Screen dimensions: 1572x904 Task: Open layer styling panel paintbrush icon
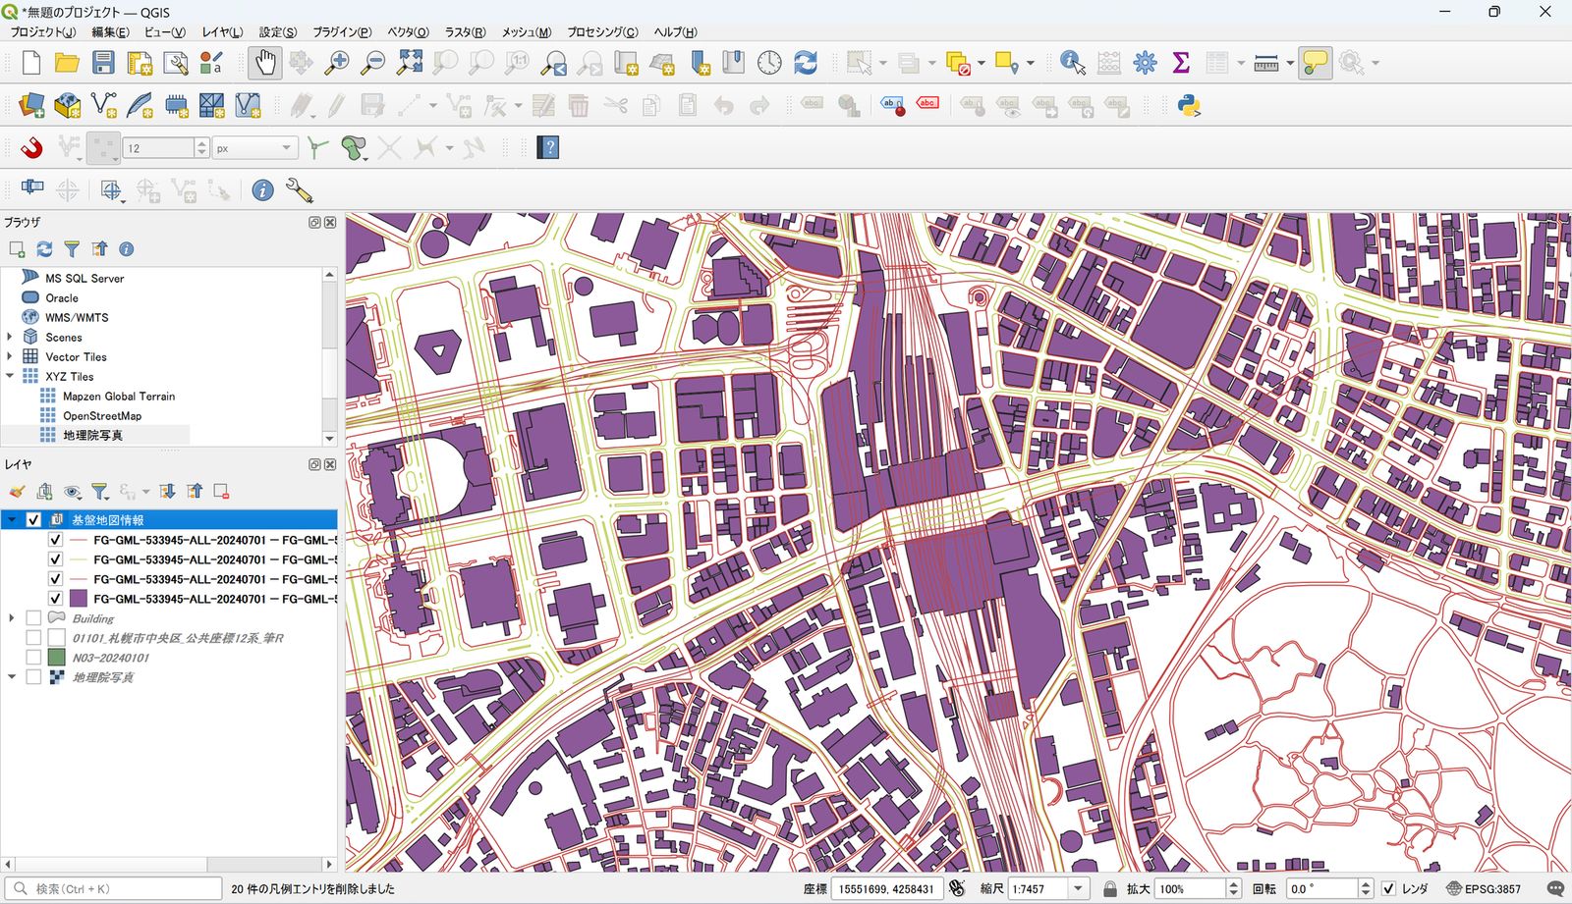point(17,491)
